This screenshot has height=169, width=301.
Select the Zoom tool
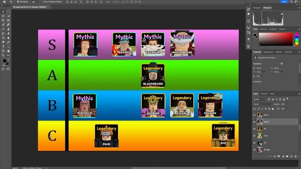pos(3,55)
